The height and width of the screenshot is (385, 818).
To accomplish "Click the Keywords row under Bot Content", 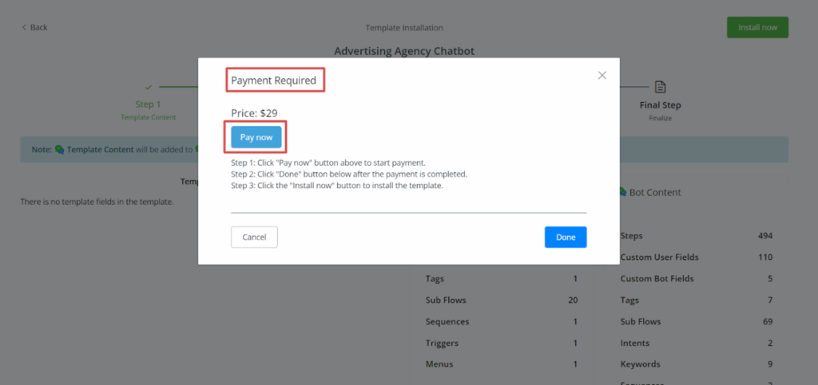I will [x=696, y=364].
